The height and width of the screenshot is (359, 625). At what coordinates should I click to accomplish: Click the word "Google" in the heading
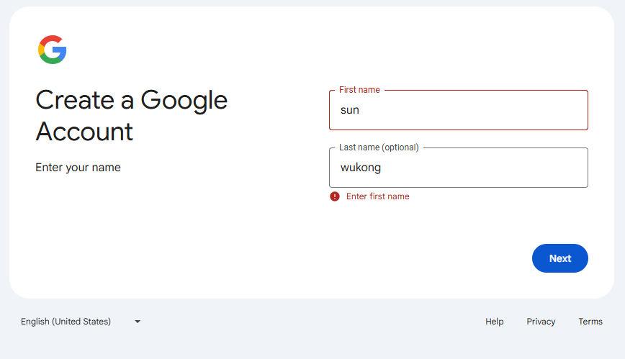tap(184, 100)
